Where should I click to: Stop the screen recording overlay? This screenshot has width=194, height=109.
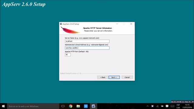click(193, 102)
